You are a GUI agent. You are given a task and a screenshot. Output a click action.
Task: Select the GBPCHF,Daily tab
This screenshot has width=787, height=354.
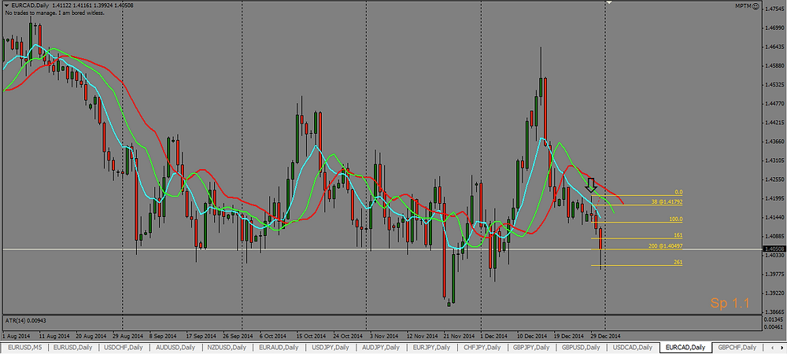click(x=738, y=347)
